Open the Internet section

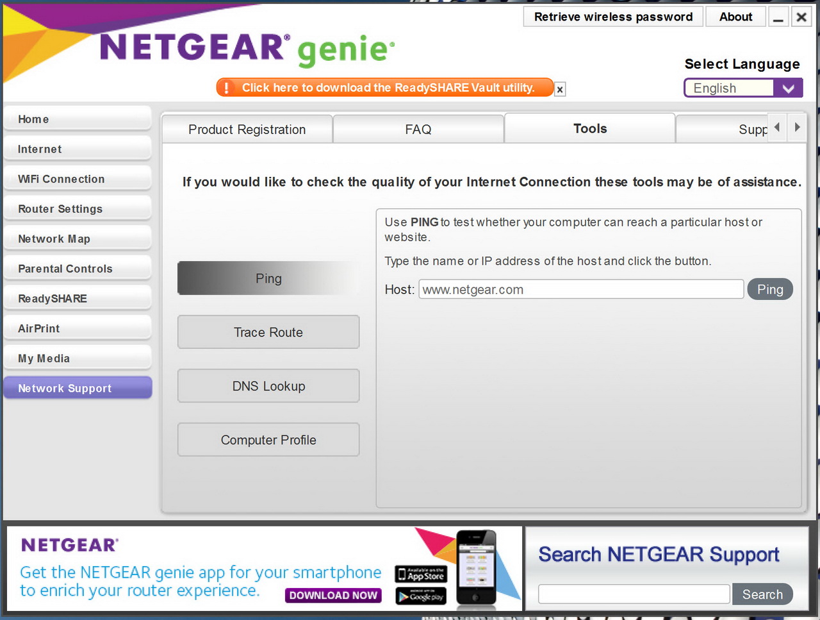tap(78, 149)
